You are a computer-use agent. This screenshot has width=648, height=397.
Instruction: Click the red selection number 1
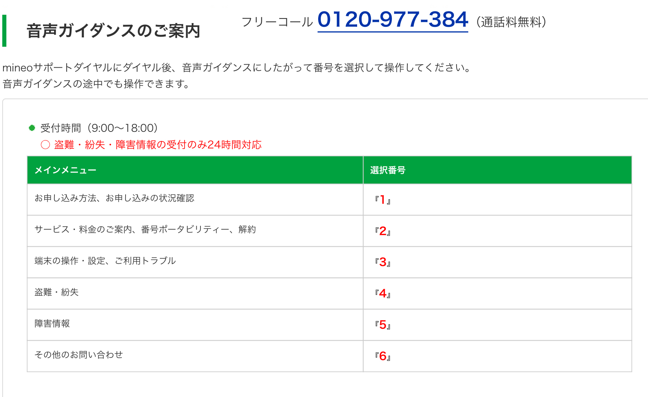383,199
